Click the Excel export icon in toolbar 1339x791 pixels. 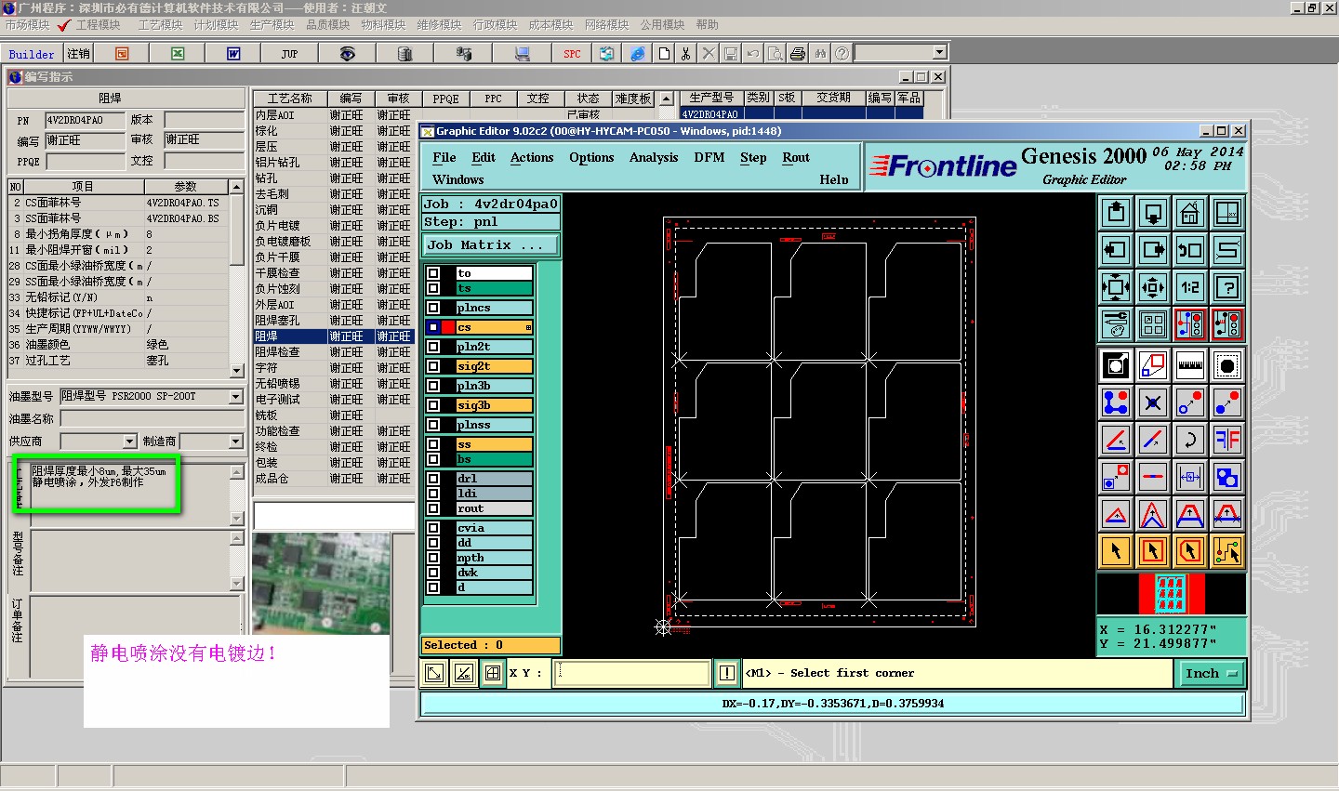pos(178,54)
